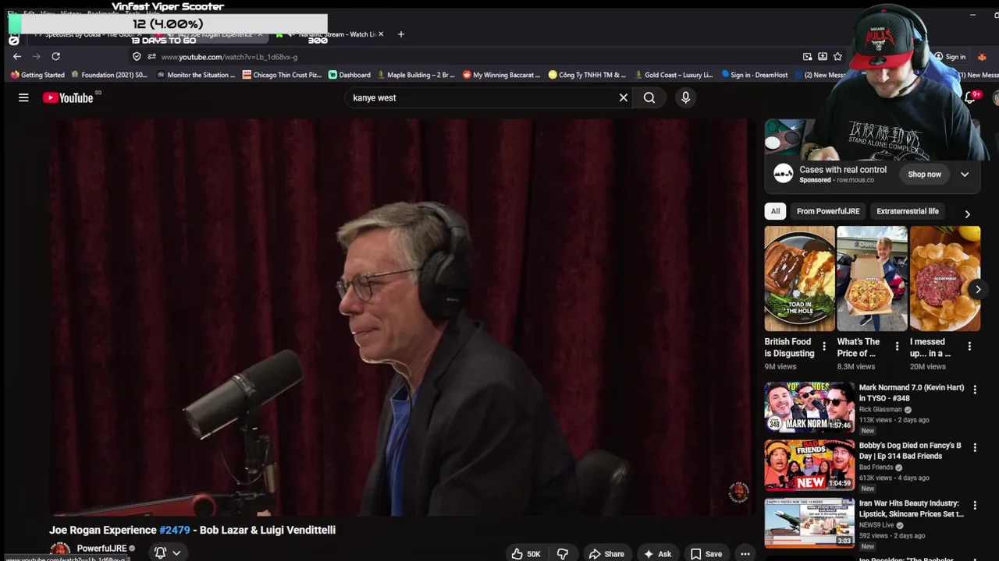Dislike the video with thumbs down
Image resolution: width=999 pixels, height=561 pixels.
pos(562,554)
